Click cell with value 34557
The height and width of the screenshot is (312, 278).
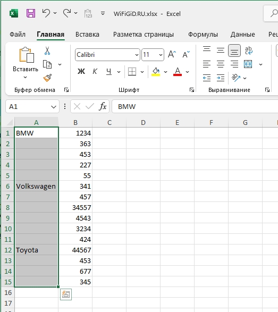75,207
